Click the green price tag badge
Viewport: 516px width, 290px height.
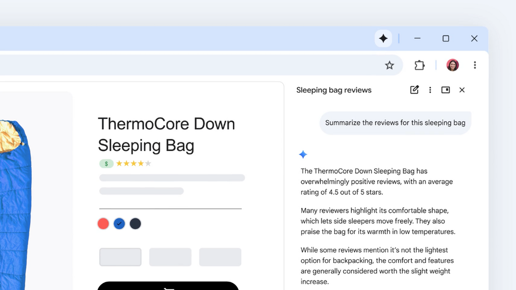pyautogui.click(x=106, y=163)
